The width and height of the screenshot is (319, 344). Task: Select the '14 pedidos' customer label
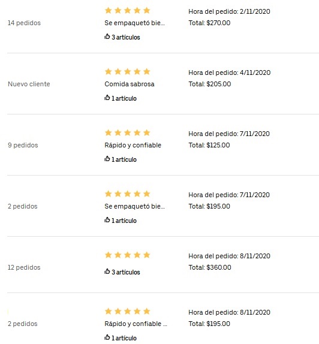[24, 23]
